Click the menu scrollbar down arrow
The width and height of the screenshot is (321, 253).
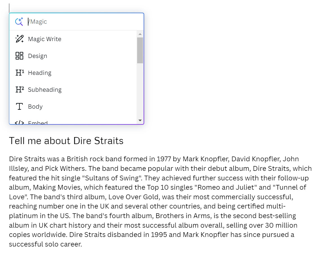coord(140,120)
